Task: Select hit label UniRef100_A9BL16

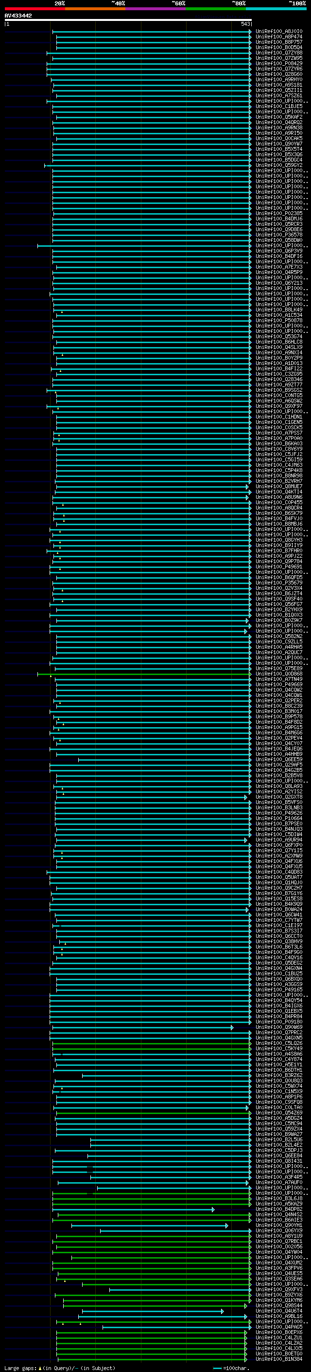Action: [278, 1316]
